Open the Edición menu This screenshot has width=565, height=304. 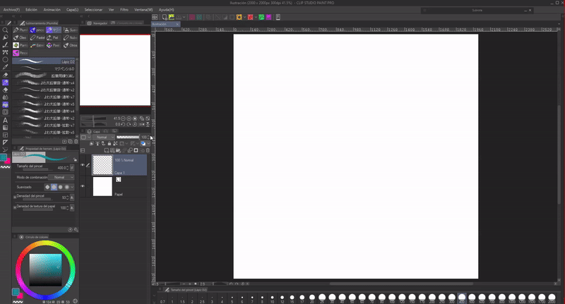(31, 10)
